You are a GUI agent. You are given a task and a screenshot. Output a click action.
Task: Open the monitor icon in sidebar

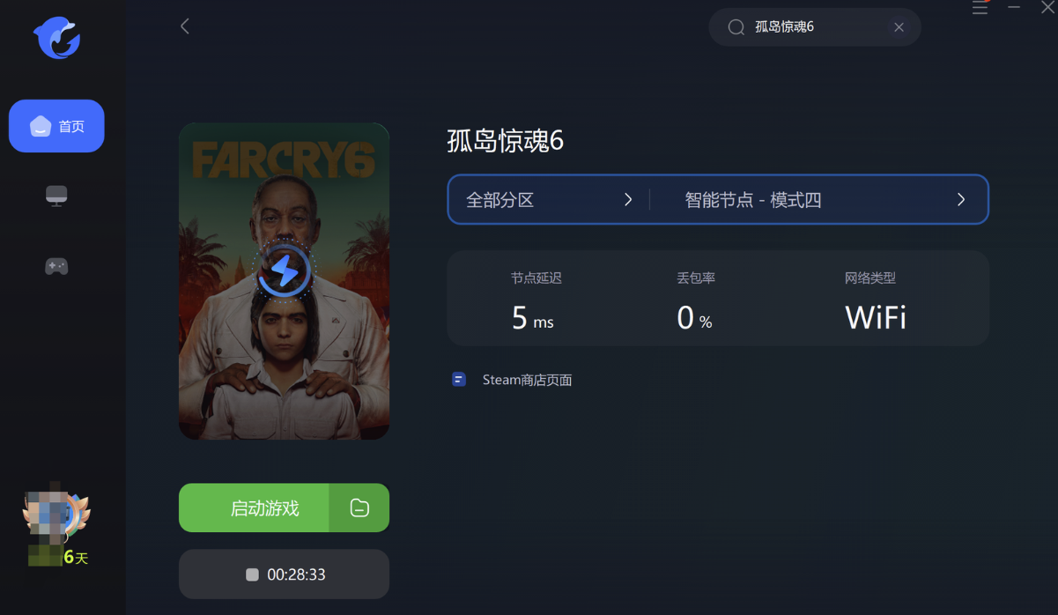[56, 196]
